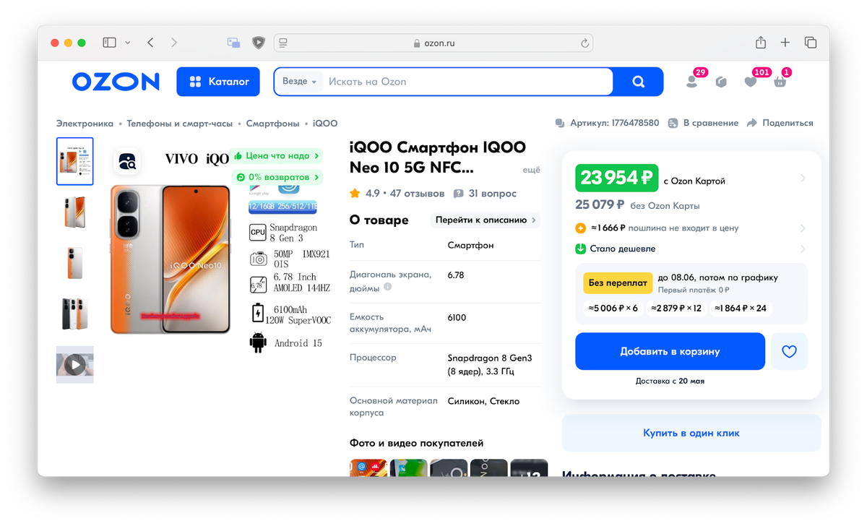Add product to favorites with heart button
The width and height of the screenshot is (867, 526).
(x=789, y=352)
